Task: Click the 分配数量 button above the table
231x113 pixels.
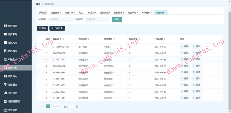Action: coord(57,28)
